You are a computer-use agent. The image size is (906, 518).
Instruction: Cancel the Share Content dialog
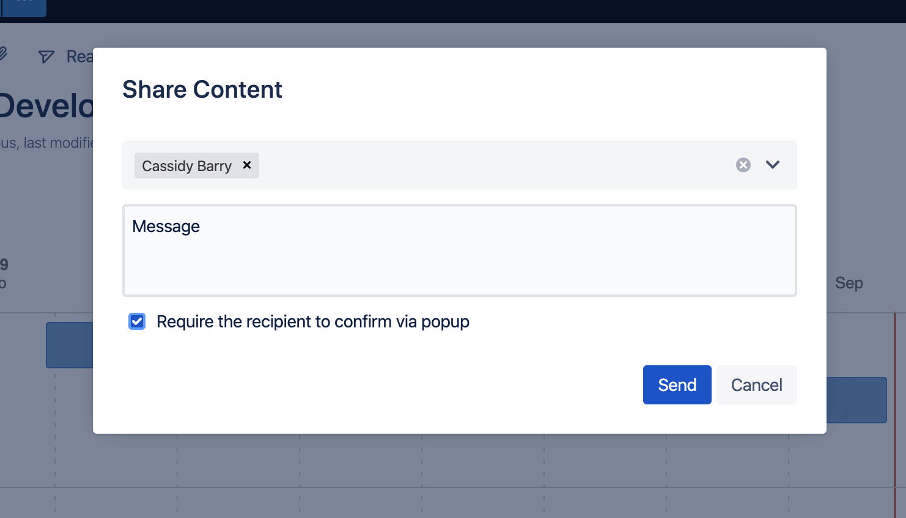(756, 385)
